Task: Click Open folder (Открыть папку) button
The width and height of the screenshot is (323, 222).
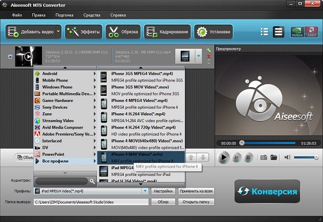Action: [196, 202]
